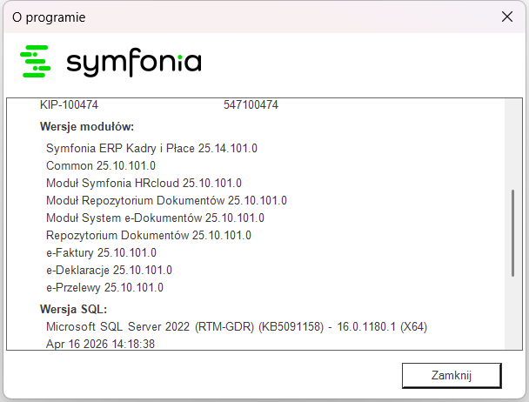Click the O programie window title

49,17
